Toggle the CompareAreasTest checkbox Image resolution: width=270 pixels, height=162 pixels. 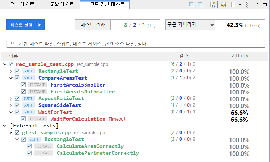click(17, 78)
